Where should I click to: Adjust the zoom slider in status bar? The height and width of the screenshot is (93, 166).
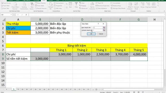[x=153, y=92]
